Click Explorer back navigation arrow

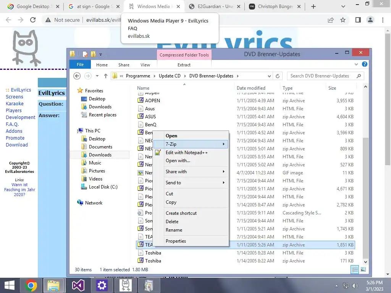[77, 76]
